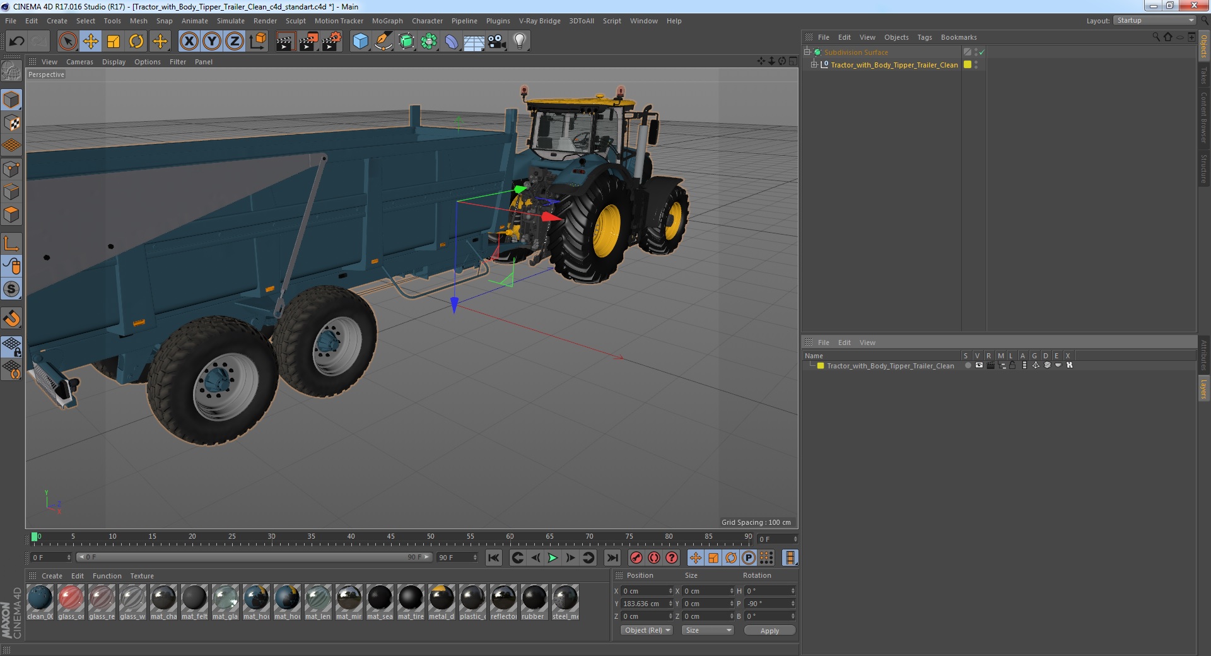This screenshot has height=656, width=1211.
Task: Toggle Y axis lock
Action: click(212, 42)
